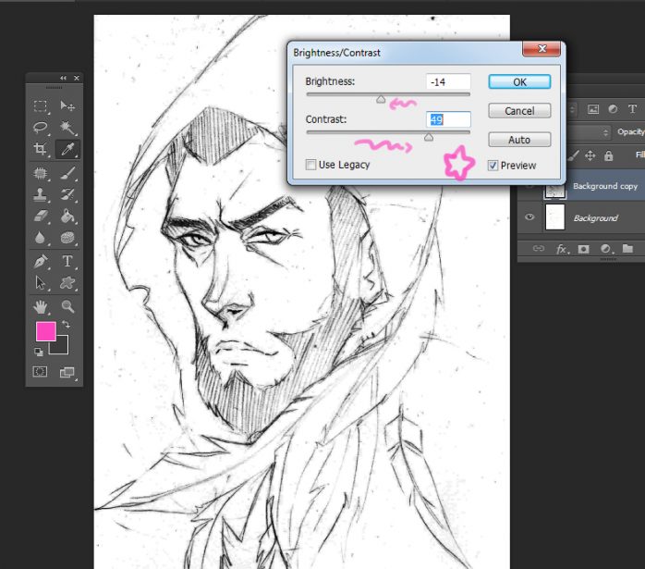Screen dimensions: 645x569
Task: Click into the Brightness value field
Action: click(x=448, y=82)
